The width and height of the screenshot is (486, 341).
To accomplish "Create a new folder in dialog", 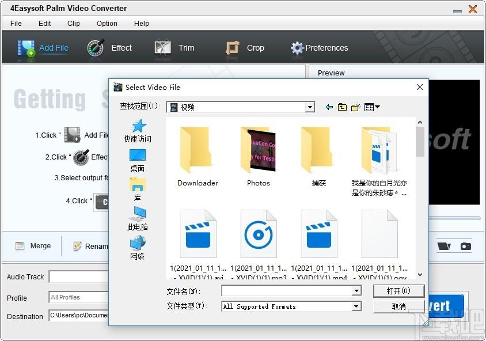I will tap(356, 107).
